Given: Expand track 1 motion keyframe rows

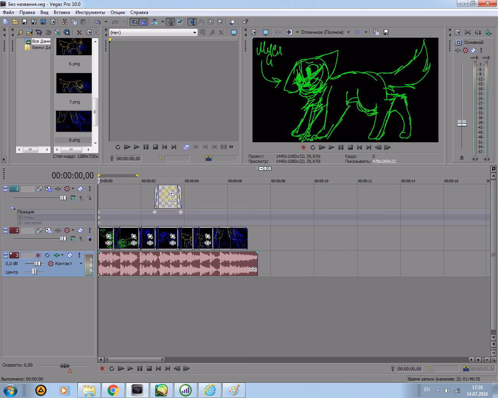Looking at the screenshot, I should (x=13, y=208).
